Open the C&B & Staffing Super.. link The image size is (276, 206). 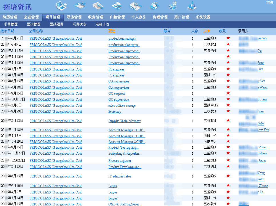click(125, 204)
